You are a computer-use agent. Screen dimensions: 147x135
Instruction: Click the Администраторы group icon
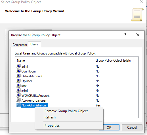click(x=19, y=100)
